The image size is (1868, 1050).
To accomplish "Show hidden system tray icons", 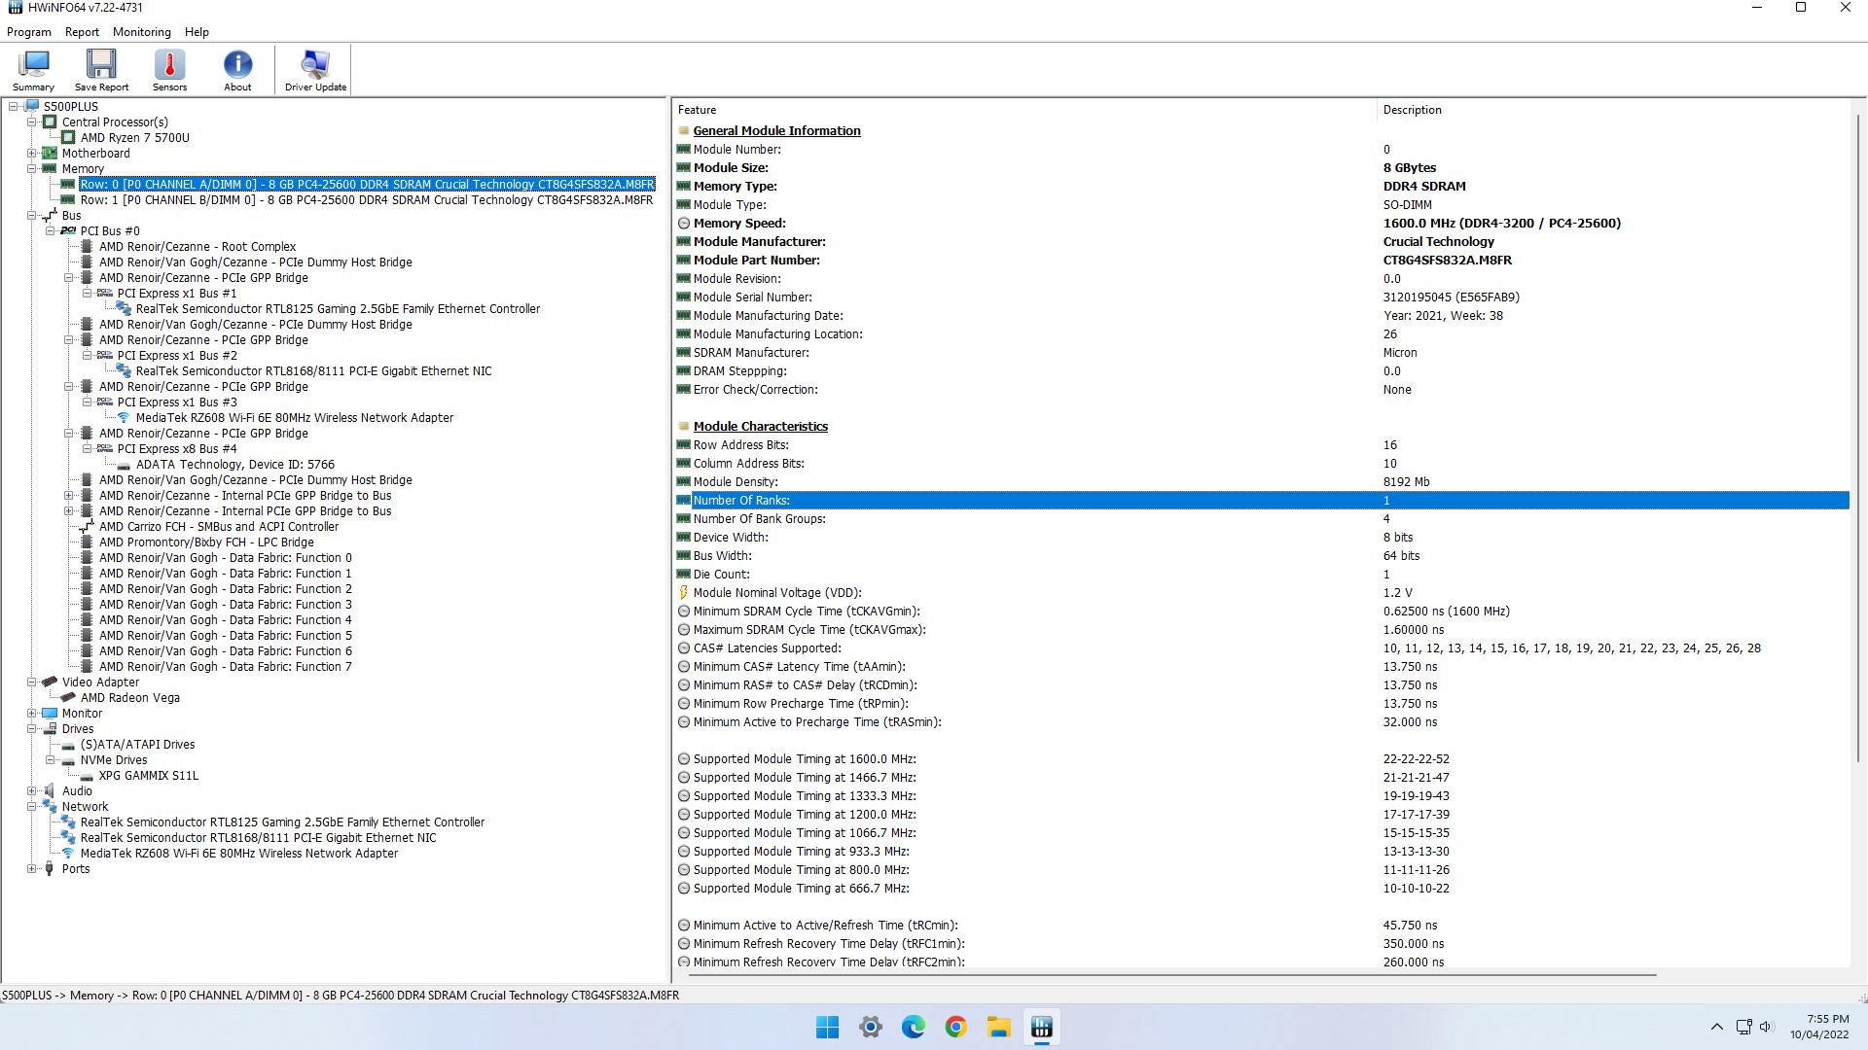I will pos(1717,1027).
